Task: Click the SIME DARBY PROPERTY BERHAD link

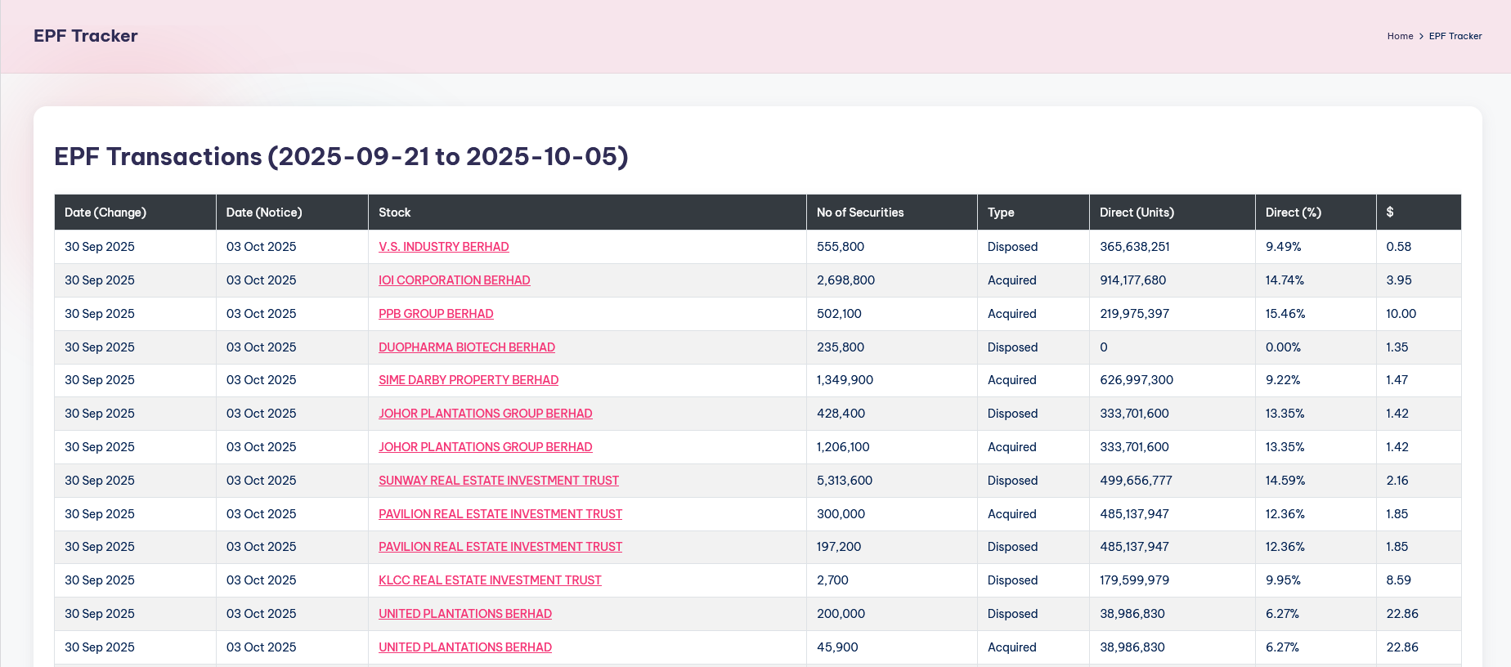Action: pyautogui.click(x=468, y=380)
